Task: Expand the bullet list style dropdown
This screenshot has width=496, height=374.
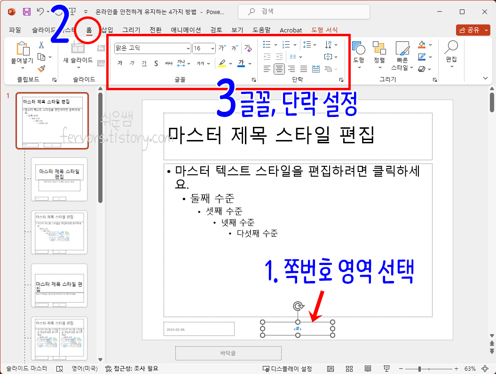Action: point(275,45)
